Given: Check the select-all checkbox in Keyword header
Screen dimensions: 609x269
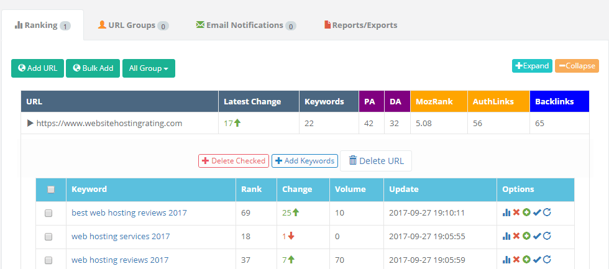Looking at the screenshot, I should click(x=51, y=189).
